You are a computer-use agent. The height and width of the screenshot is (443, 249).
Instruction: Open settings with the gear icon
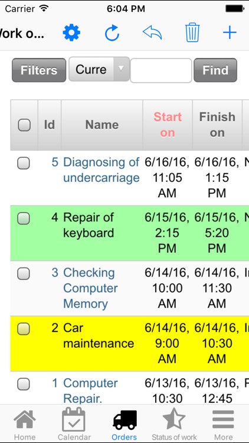click(71, 32)
